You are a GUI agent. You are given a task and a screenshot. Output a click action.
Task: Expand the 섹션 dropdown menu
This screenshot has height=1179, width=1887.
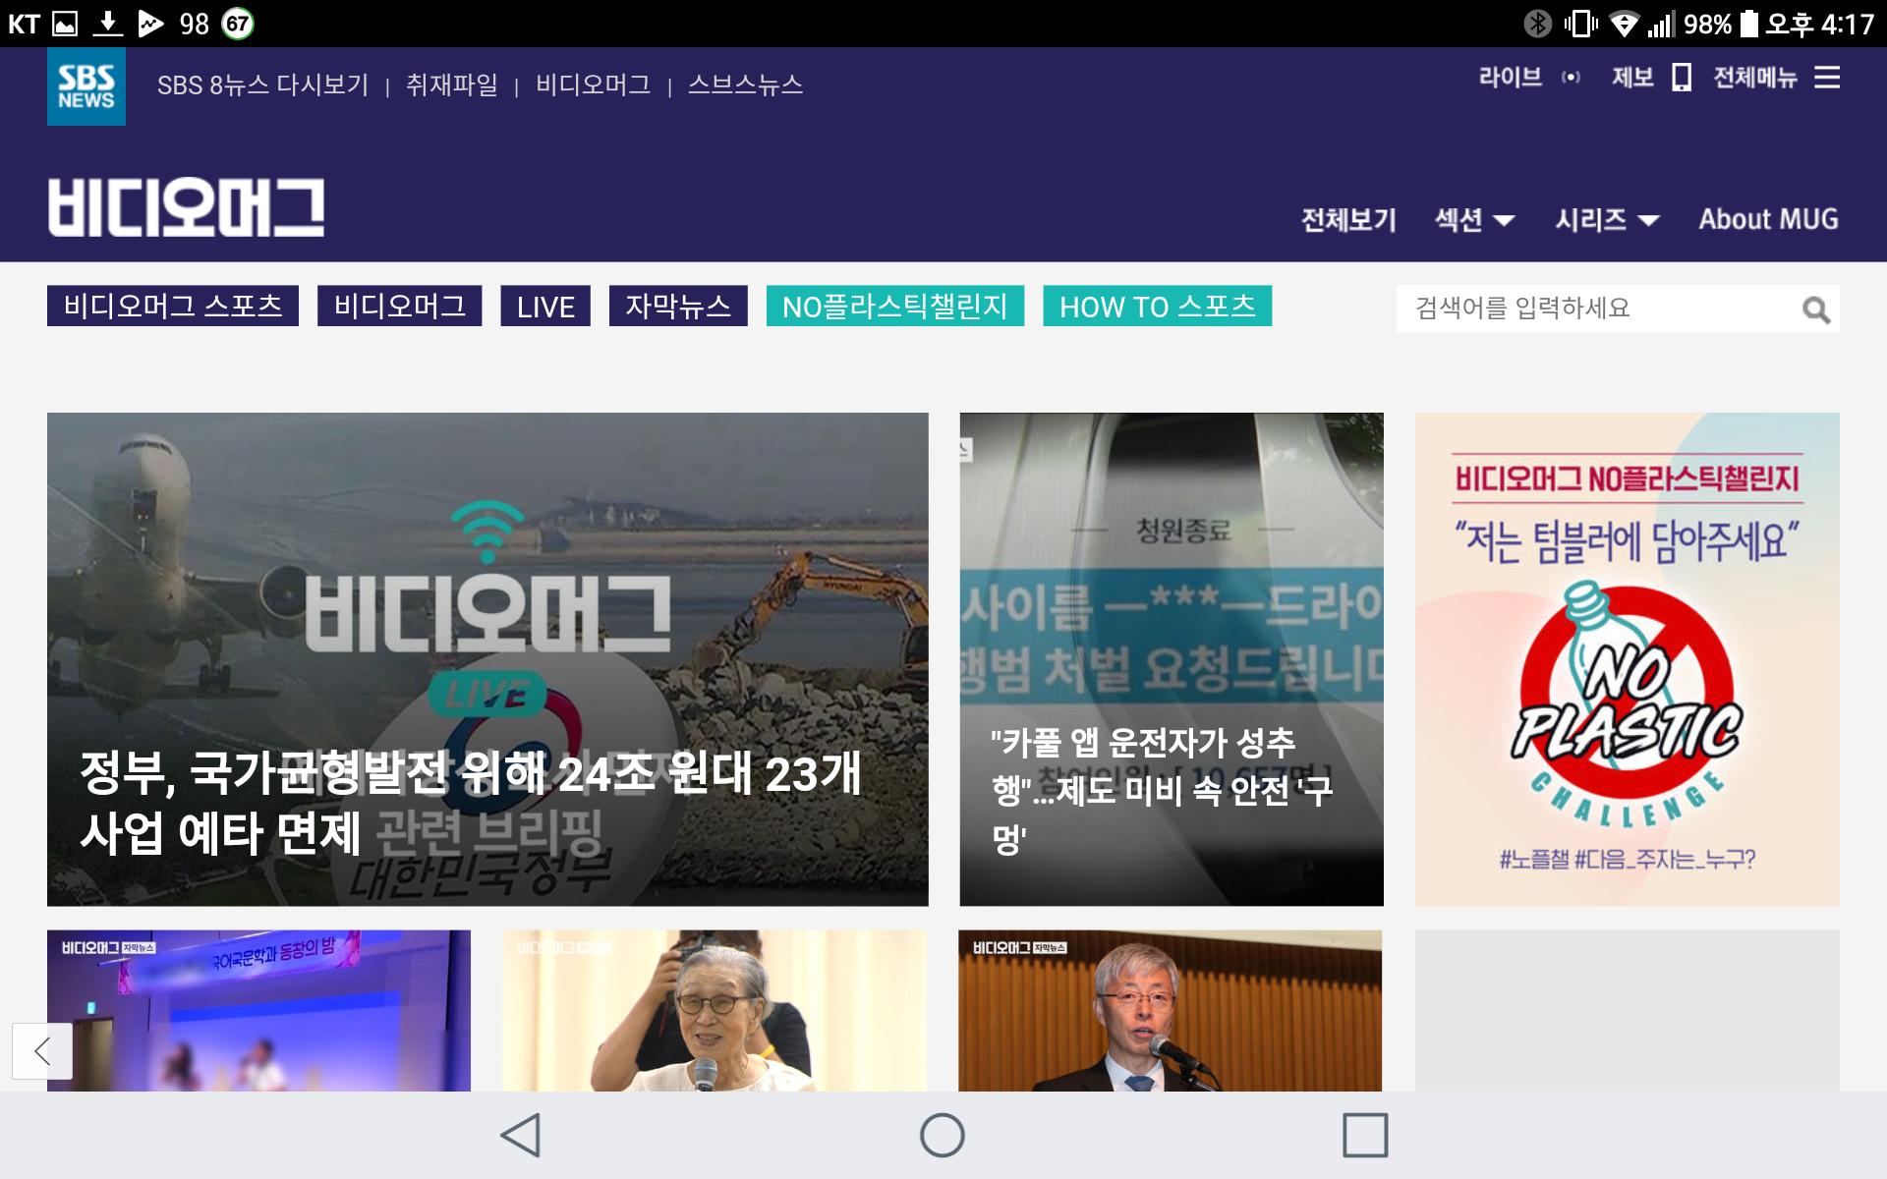[1474, 219]
